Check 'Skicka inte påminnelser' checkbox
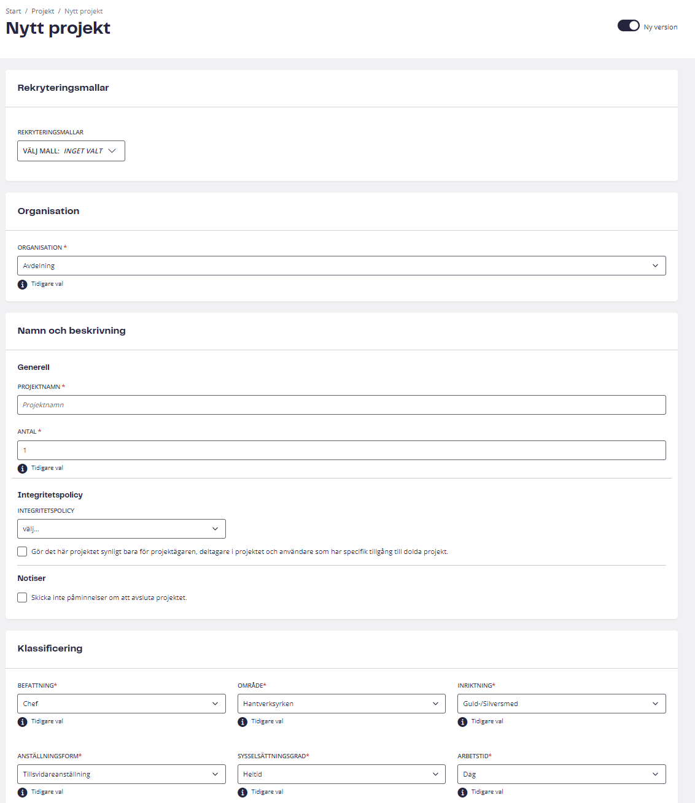The height and width of the screenshot is (803, 695). [x=22, y=597]
